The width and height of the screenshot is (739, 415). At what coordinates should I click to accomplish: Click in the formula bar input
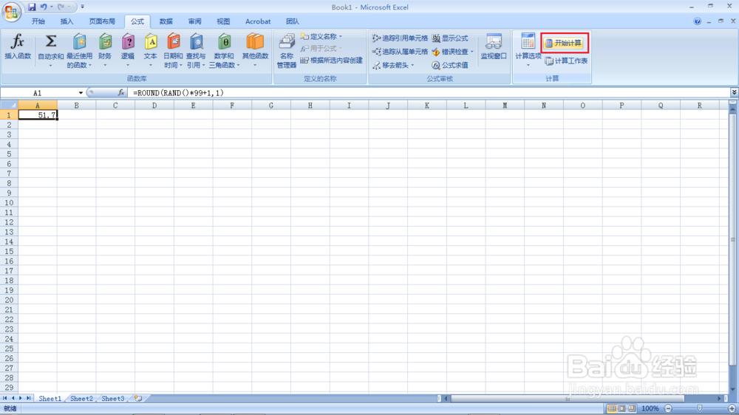(x=429, y=93)
